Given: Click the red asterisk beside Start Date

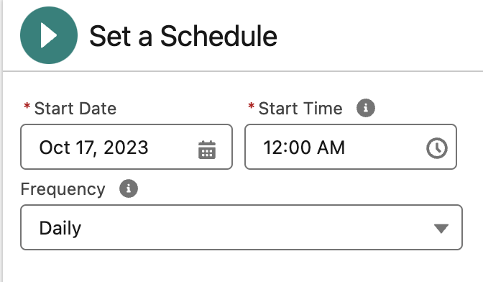Looking at the screenshot, I should (27, 106).
